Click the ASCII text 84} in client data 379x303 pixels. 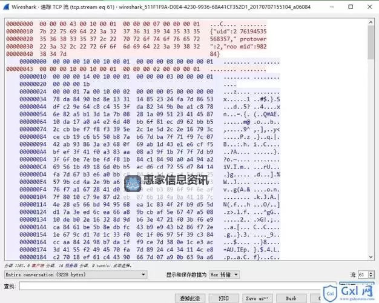[215, 54]
